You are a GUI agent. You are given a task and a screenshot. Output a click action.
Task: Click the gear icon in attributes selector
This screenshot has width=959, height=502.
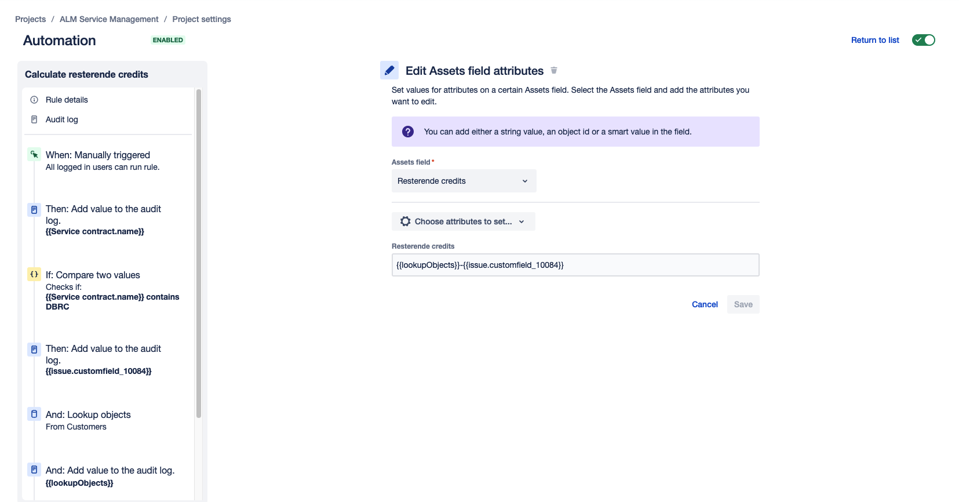coord(406,221)
